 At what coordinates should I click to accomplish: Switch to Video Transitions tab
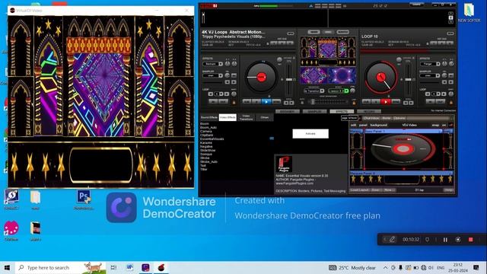[x=246, y=117]
